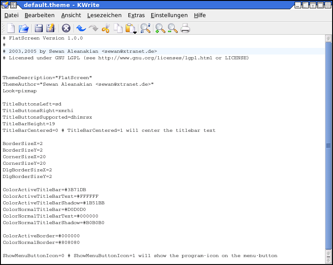Viewport: 333px width, 265px height.
Task: Click the line "ColorActiveTitleBarShadow=#1B51BB"
Action: pos(53,203)
